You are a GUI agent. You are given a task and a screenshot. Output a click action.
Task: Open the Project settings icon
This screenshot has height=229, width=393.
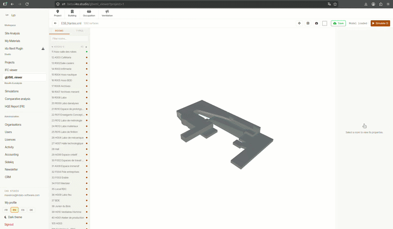(x=57, y=13)
